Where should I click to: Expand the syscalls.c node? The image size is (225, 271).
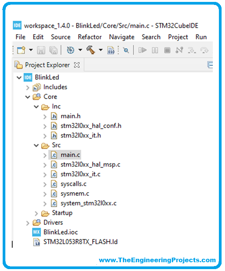(45, 185)
